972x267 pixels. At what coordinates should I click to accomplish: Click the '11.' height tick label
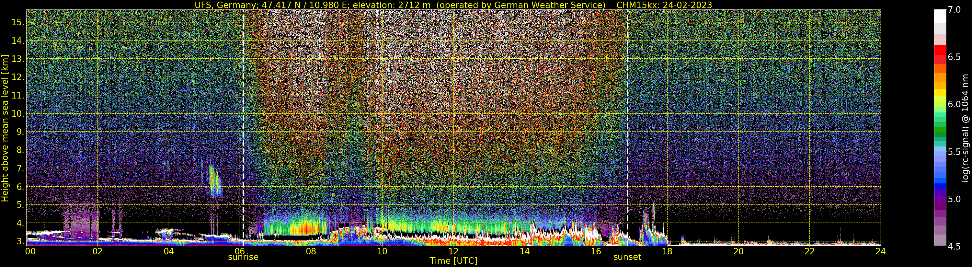pos(17,96)
